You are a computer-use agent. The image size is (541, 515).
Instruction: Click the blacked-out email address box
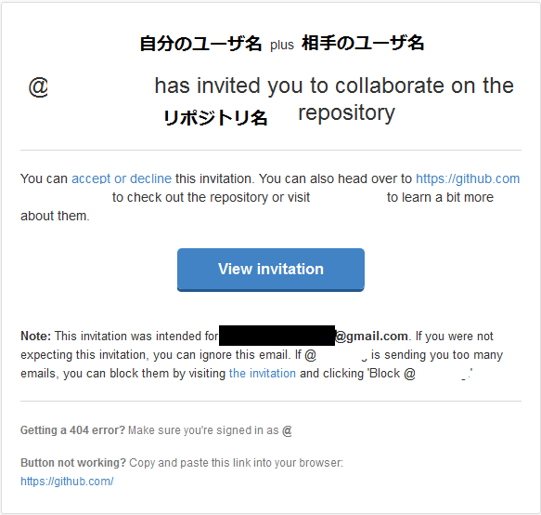[x=277, y=336]
